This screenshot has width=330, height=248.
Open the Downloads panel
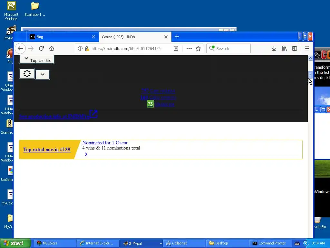click(x=274, y=48)
